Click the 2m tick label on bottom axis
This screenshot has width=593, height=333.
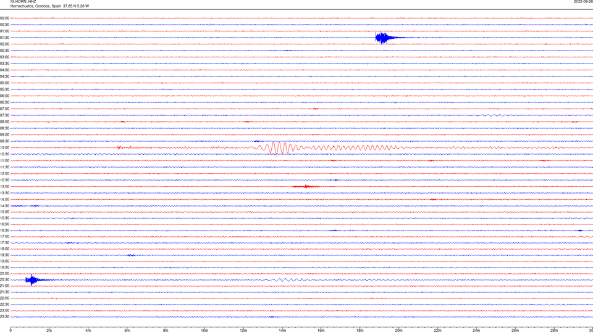pyautogui.click(x=49, y=331)
